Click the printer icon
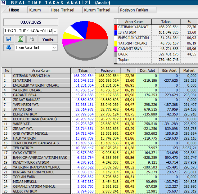 coord(32,39)
